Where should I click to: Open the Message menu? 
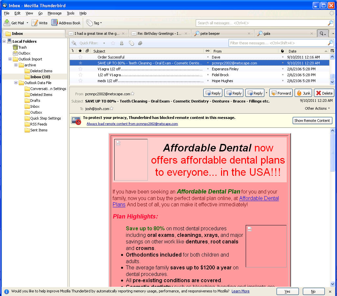[x=54, y=13]
